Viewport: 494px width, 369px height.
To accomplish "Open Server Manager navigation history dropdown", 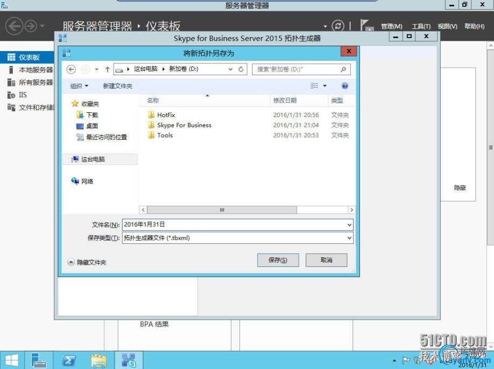I will click(43, 26).
